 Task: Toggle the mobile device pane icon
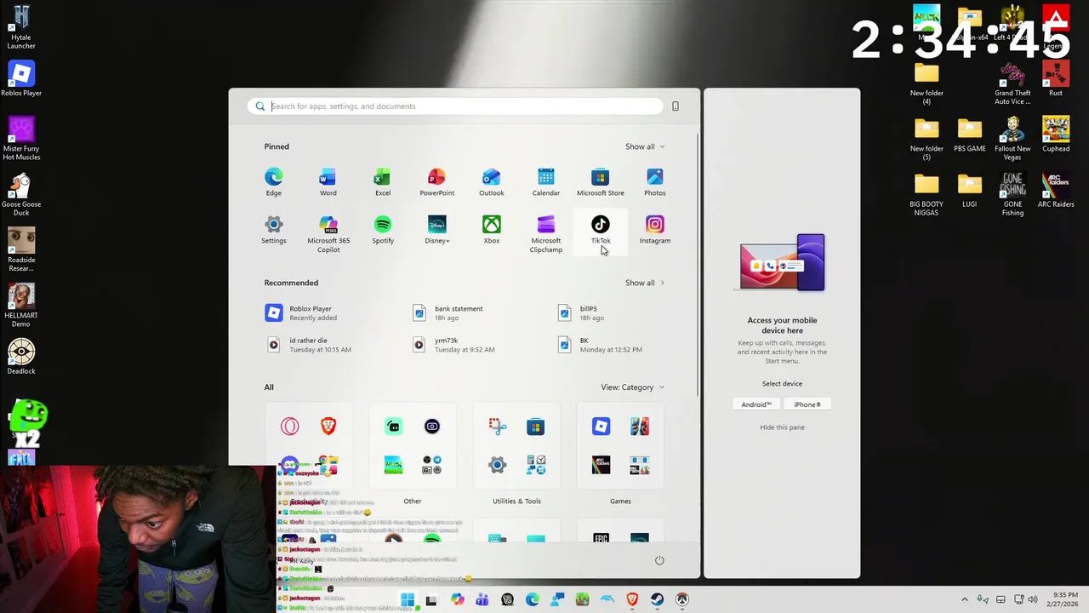click(x=676, y=106)
